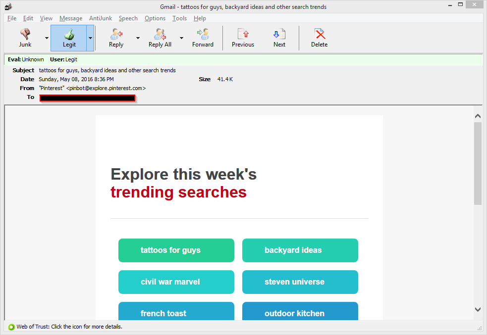Expand the Junk button dropdown arrow
This screenshot has height=335, width=487.
[x=47, y=38]
